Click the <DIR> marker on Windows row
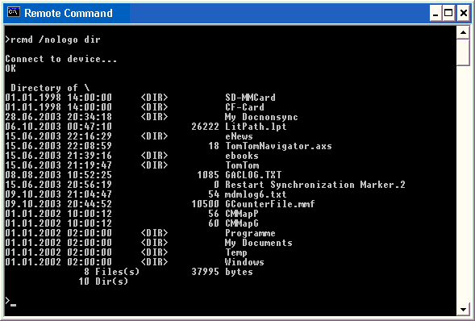475x321 pixels. 154,262
